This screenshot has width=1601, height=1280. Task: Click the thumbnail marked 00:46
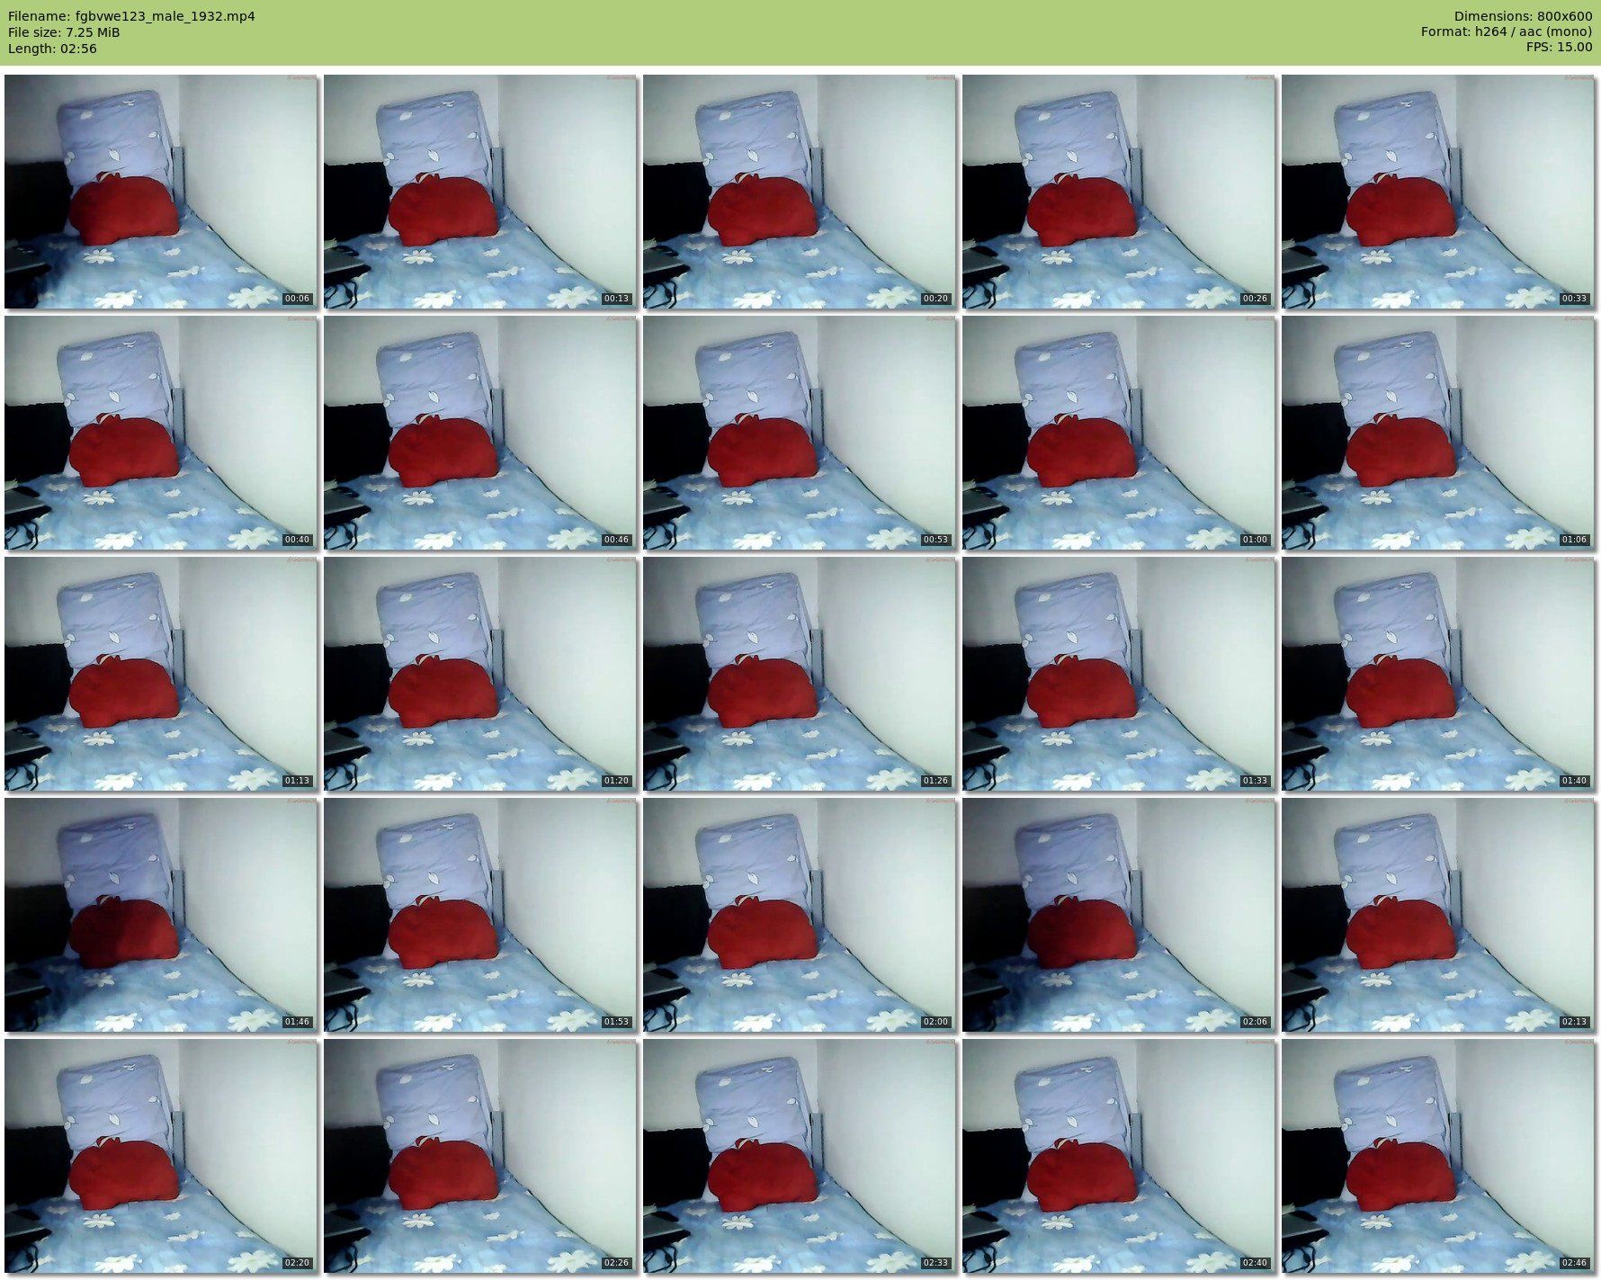click(x=480, y=433)
